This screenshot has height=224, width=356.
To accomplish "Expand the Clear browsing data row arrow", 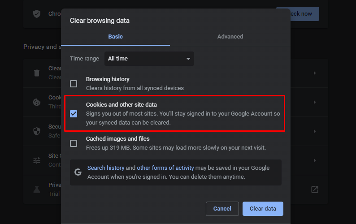I will click(315, 73).
